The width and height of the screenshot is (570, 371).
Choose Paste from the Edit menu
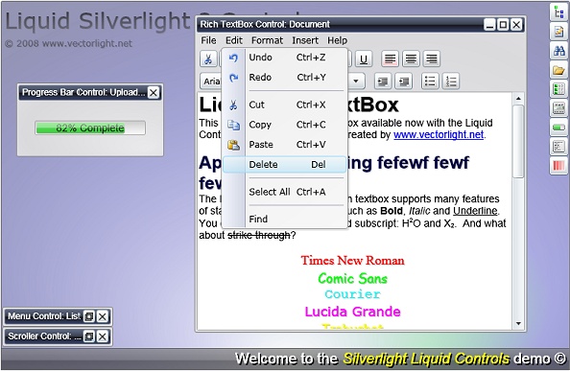(284, 145)
